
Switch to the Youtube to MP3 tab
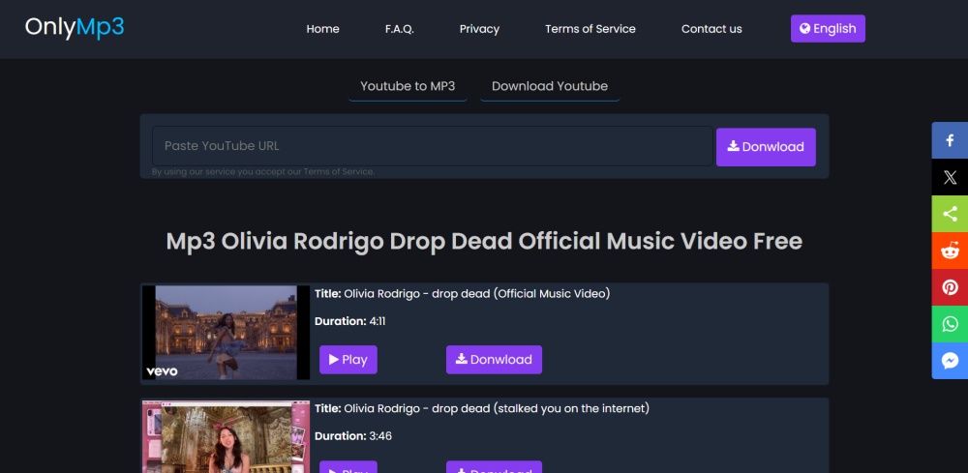[x=408, y=86]
